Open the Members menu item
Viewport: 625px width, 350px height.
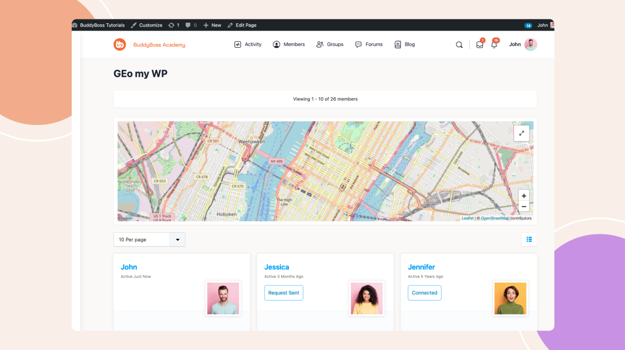click(x=288, y=44)
